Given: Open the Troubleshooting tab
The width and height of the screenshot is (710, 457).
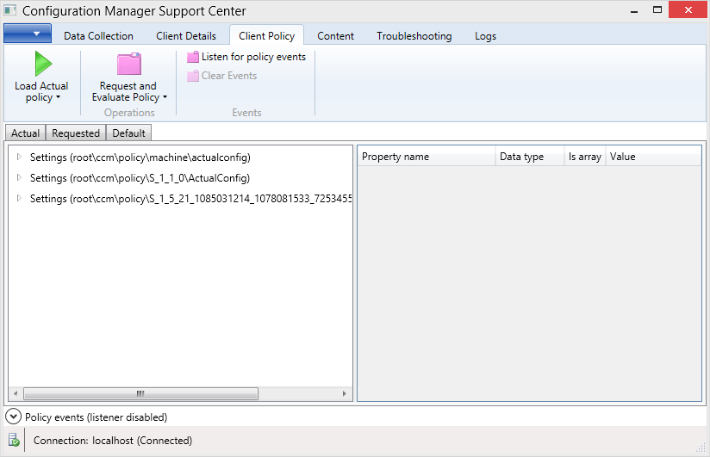Looking at the screenshot, I should tap(414, 36).
